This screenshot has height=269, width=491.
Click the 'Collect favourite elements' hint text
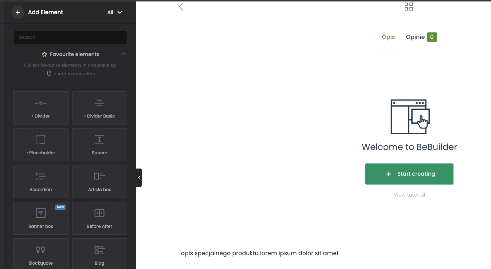[70, 65]
